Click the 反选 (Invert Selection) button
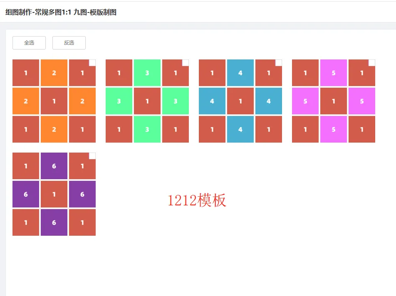The height and width of the screenshot is (296, 396). [x=69, y=42]
